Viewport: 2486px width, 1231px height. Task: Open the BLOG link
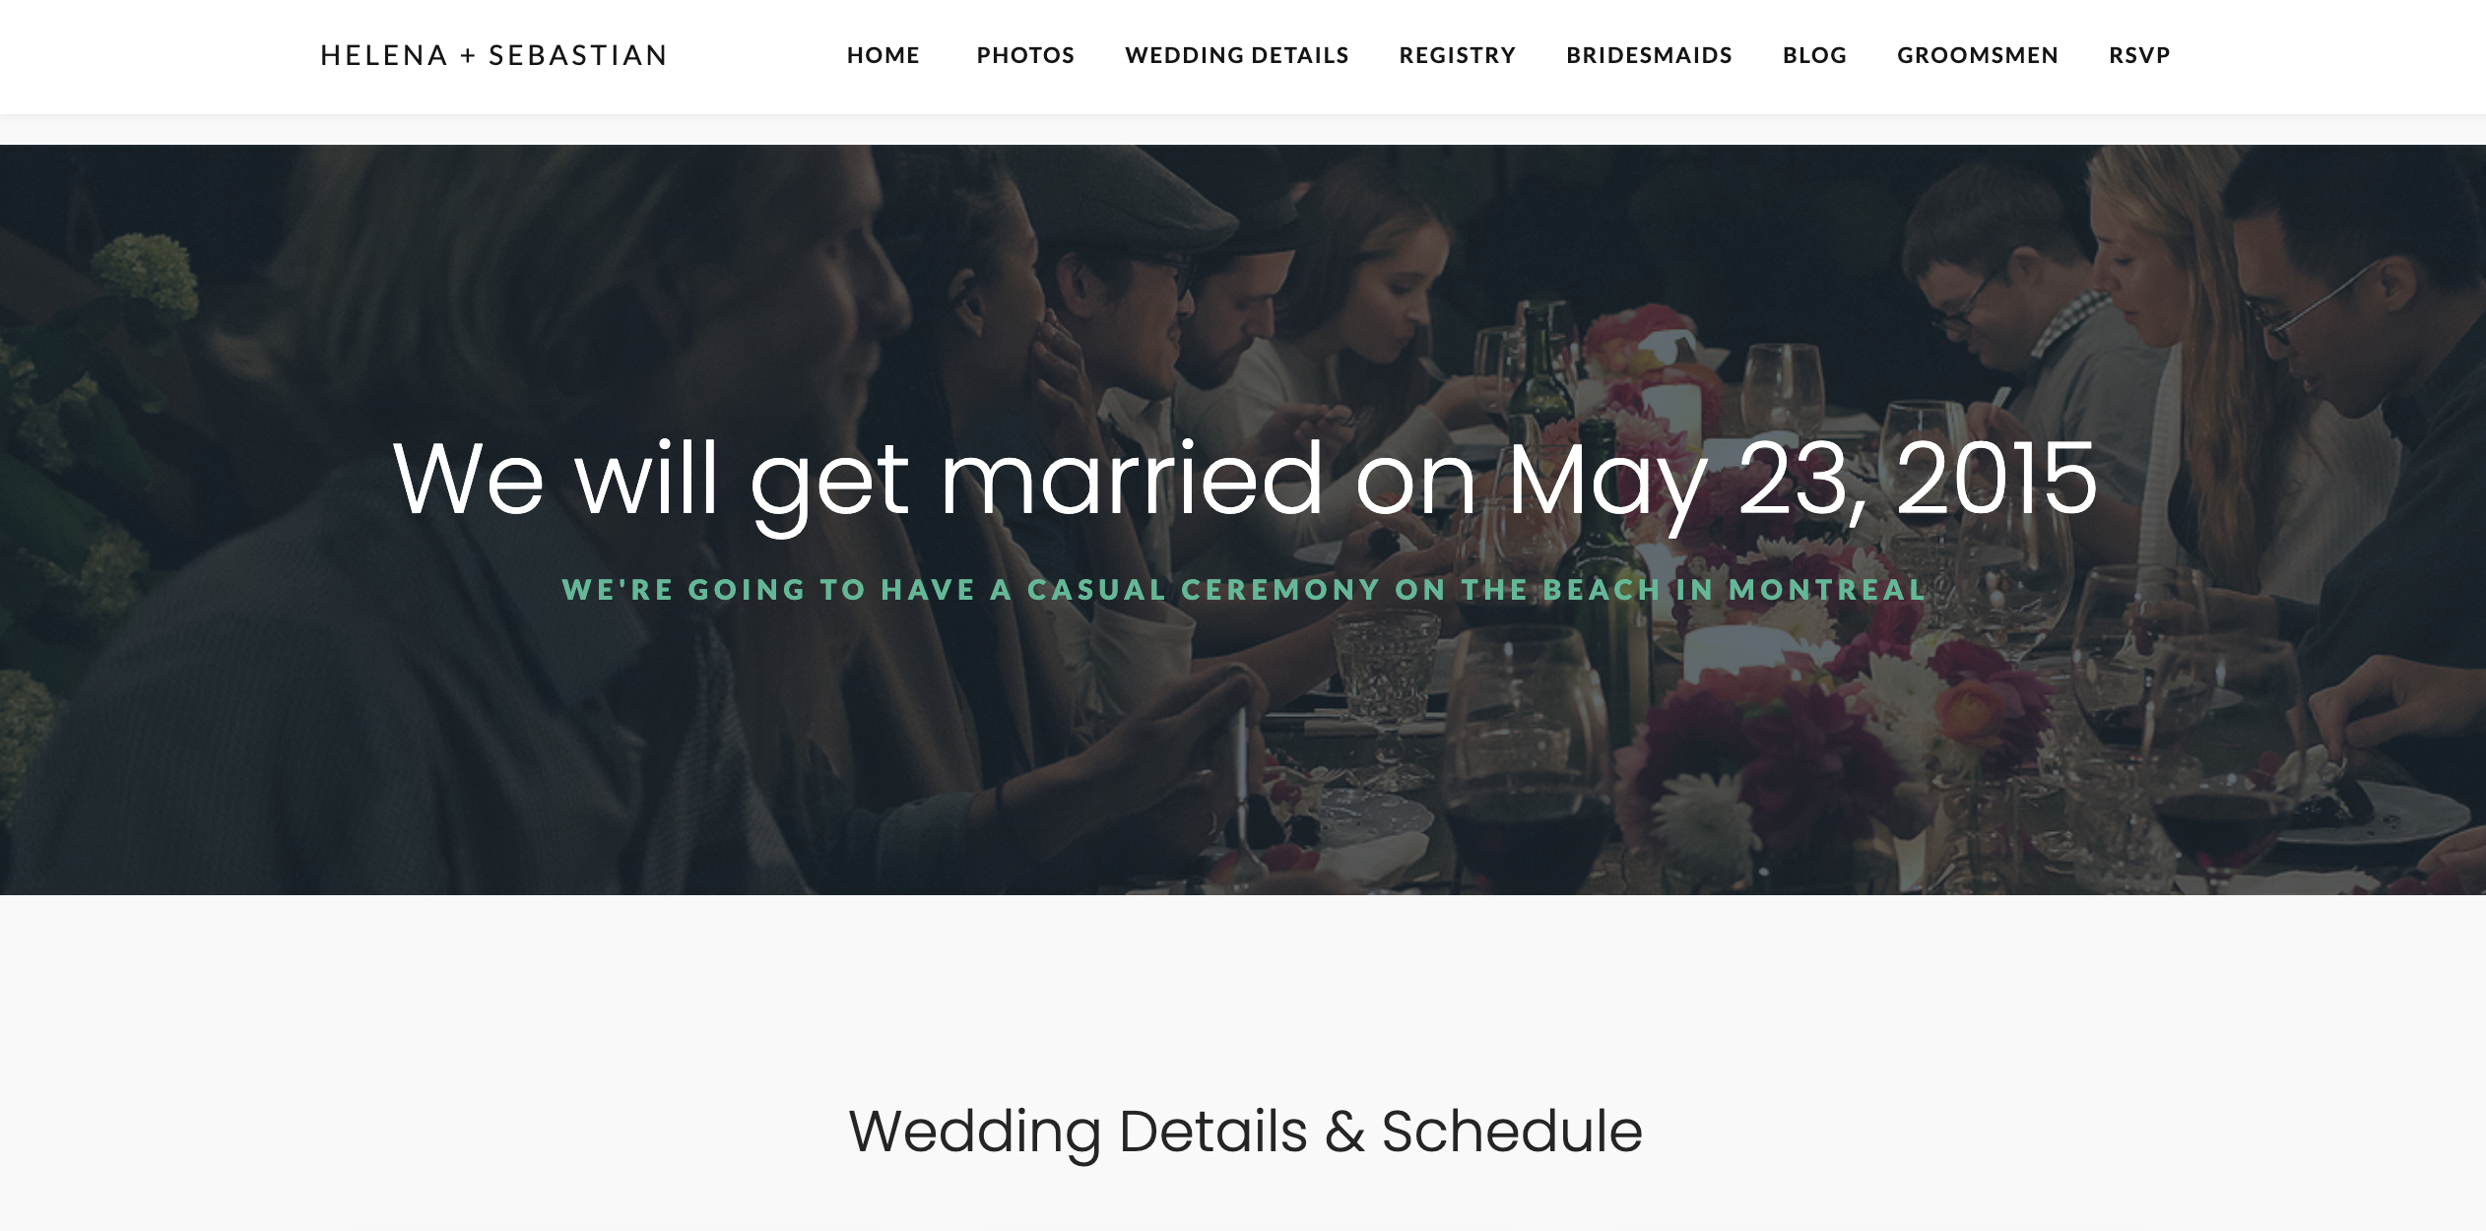pos(1814,55)
